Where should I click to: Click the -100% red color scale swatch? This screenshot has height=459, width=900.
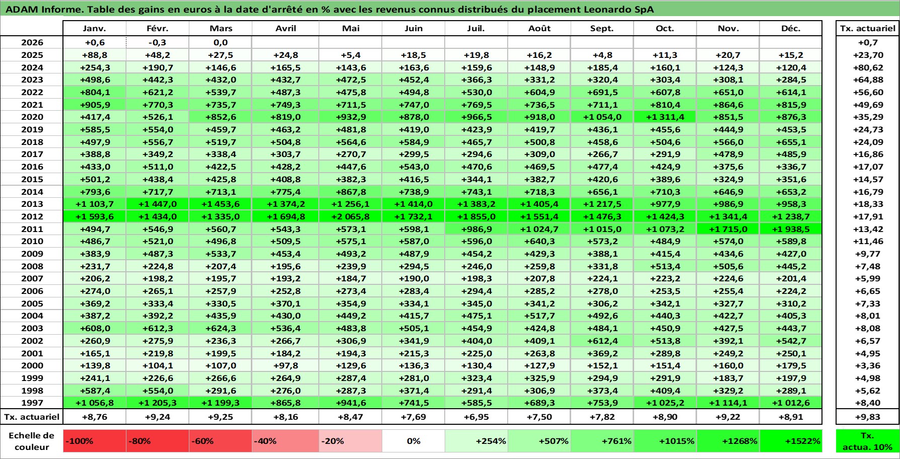tap(95, 441)
